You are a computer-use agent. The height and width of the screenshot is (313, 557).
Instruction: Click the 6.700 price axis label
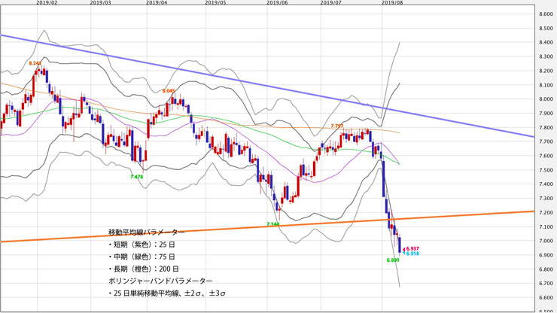[546, 284]
